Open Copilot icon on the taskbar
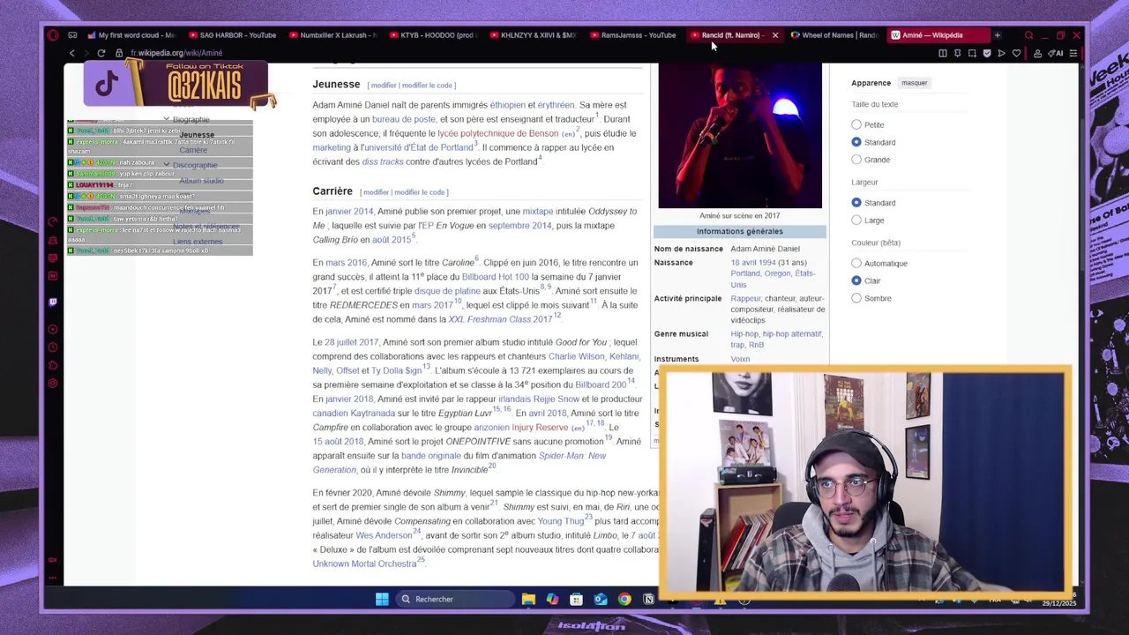This screenshot has width=1129, height=635. [x=552, y=599]
